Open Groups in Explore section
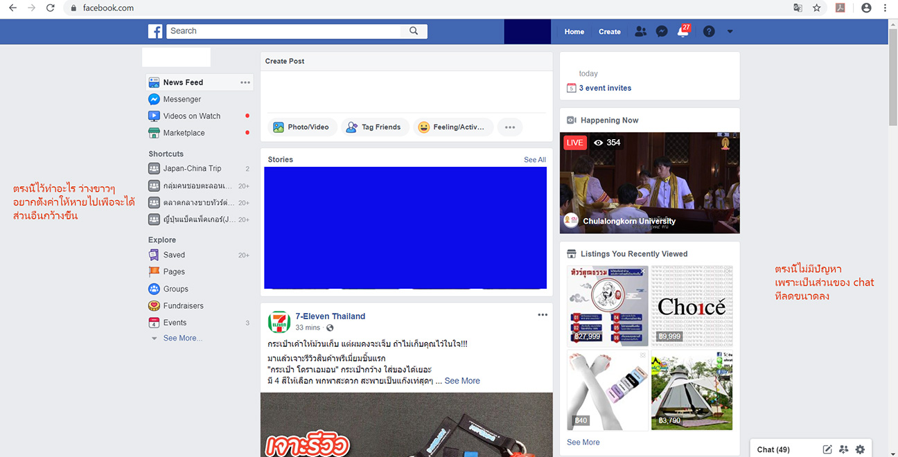Viewport: 898px width, 457px height. 175,289
